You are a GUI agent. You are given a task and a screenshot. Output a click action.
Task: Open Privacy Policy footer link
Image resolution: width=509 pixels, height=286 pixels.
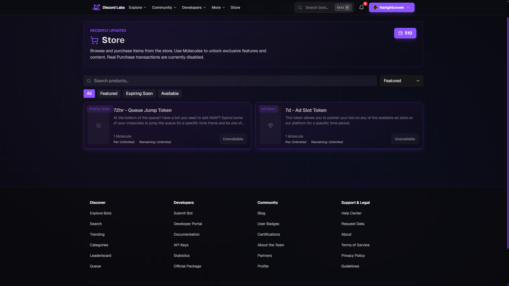[x=353, y=256]
